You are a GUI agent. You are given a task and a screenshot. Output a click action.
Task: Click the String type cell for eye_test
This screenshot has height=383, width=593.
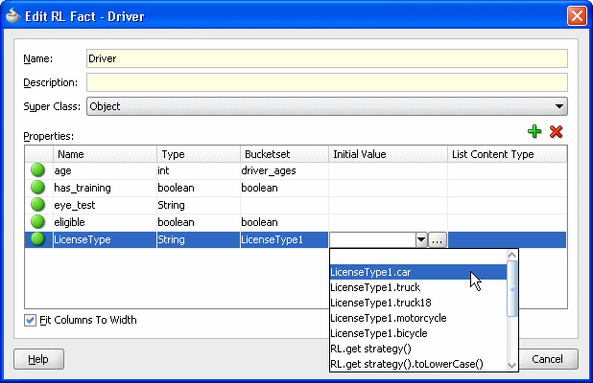point(199,205)
